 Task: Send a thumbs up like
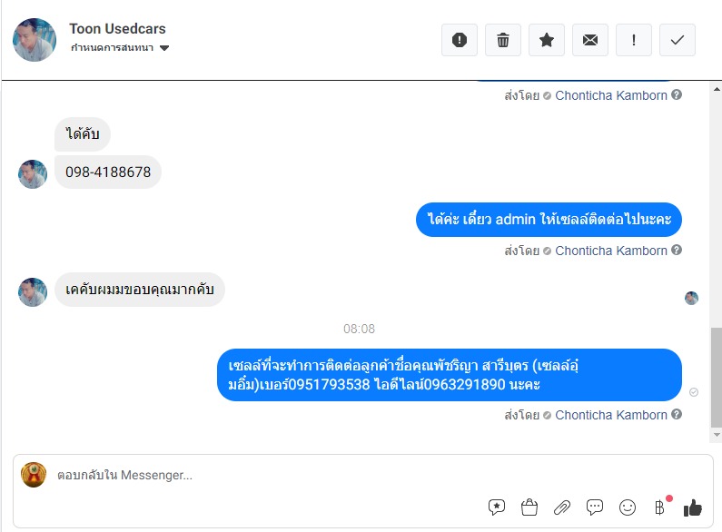(693, 507)
